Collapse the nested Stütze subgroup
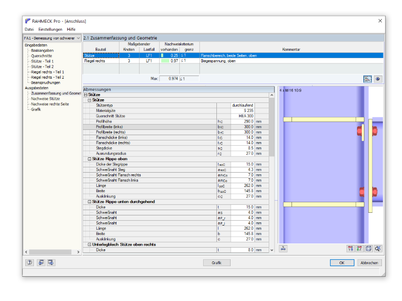Screen dimensions: 402x301 tap(89, 100)
